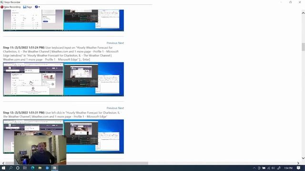Click the horizontal scrollbar left arrow

pos(3,163)
